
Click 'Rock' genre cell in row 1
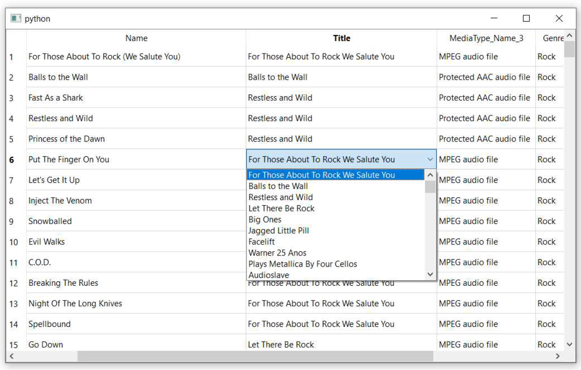click(x=549, y=57)
